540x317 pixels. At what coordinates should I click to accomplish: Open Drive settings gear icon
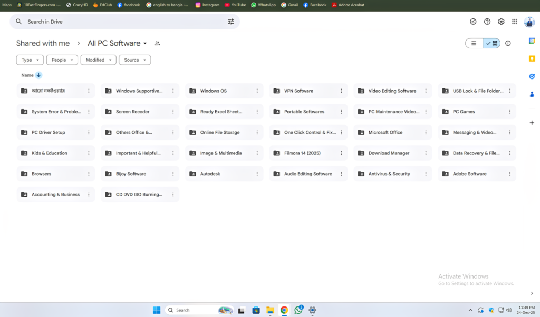[501, 22]
